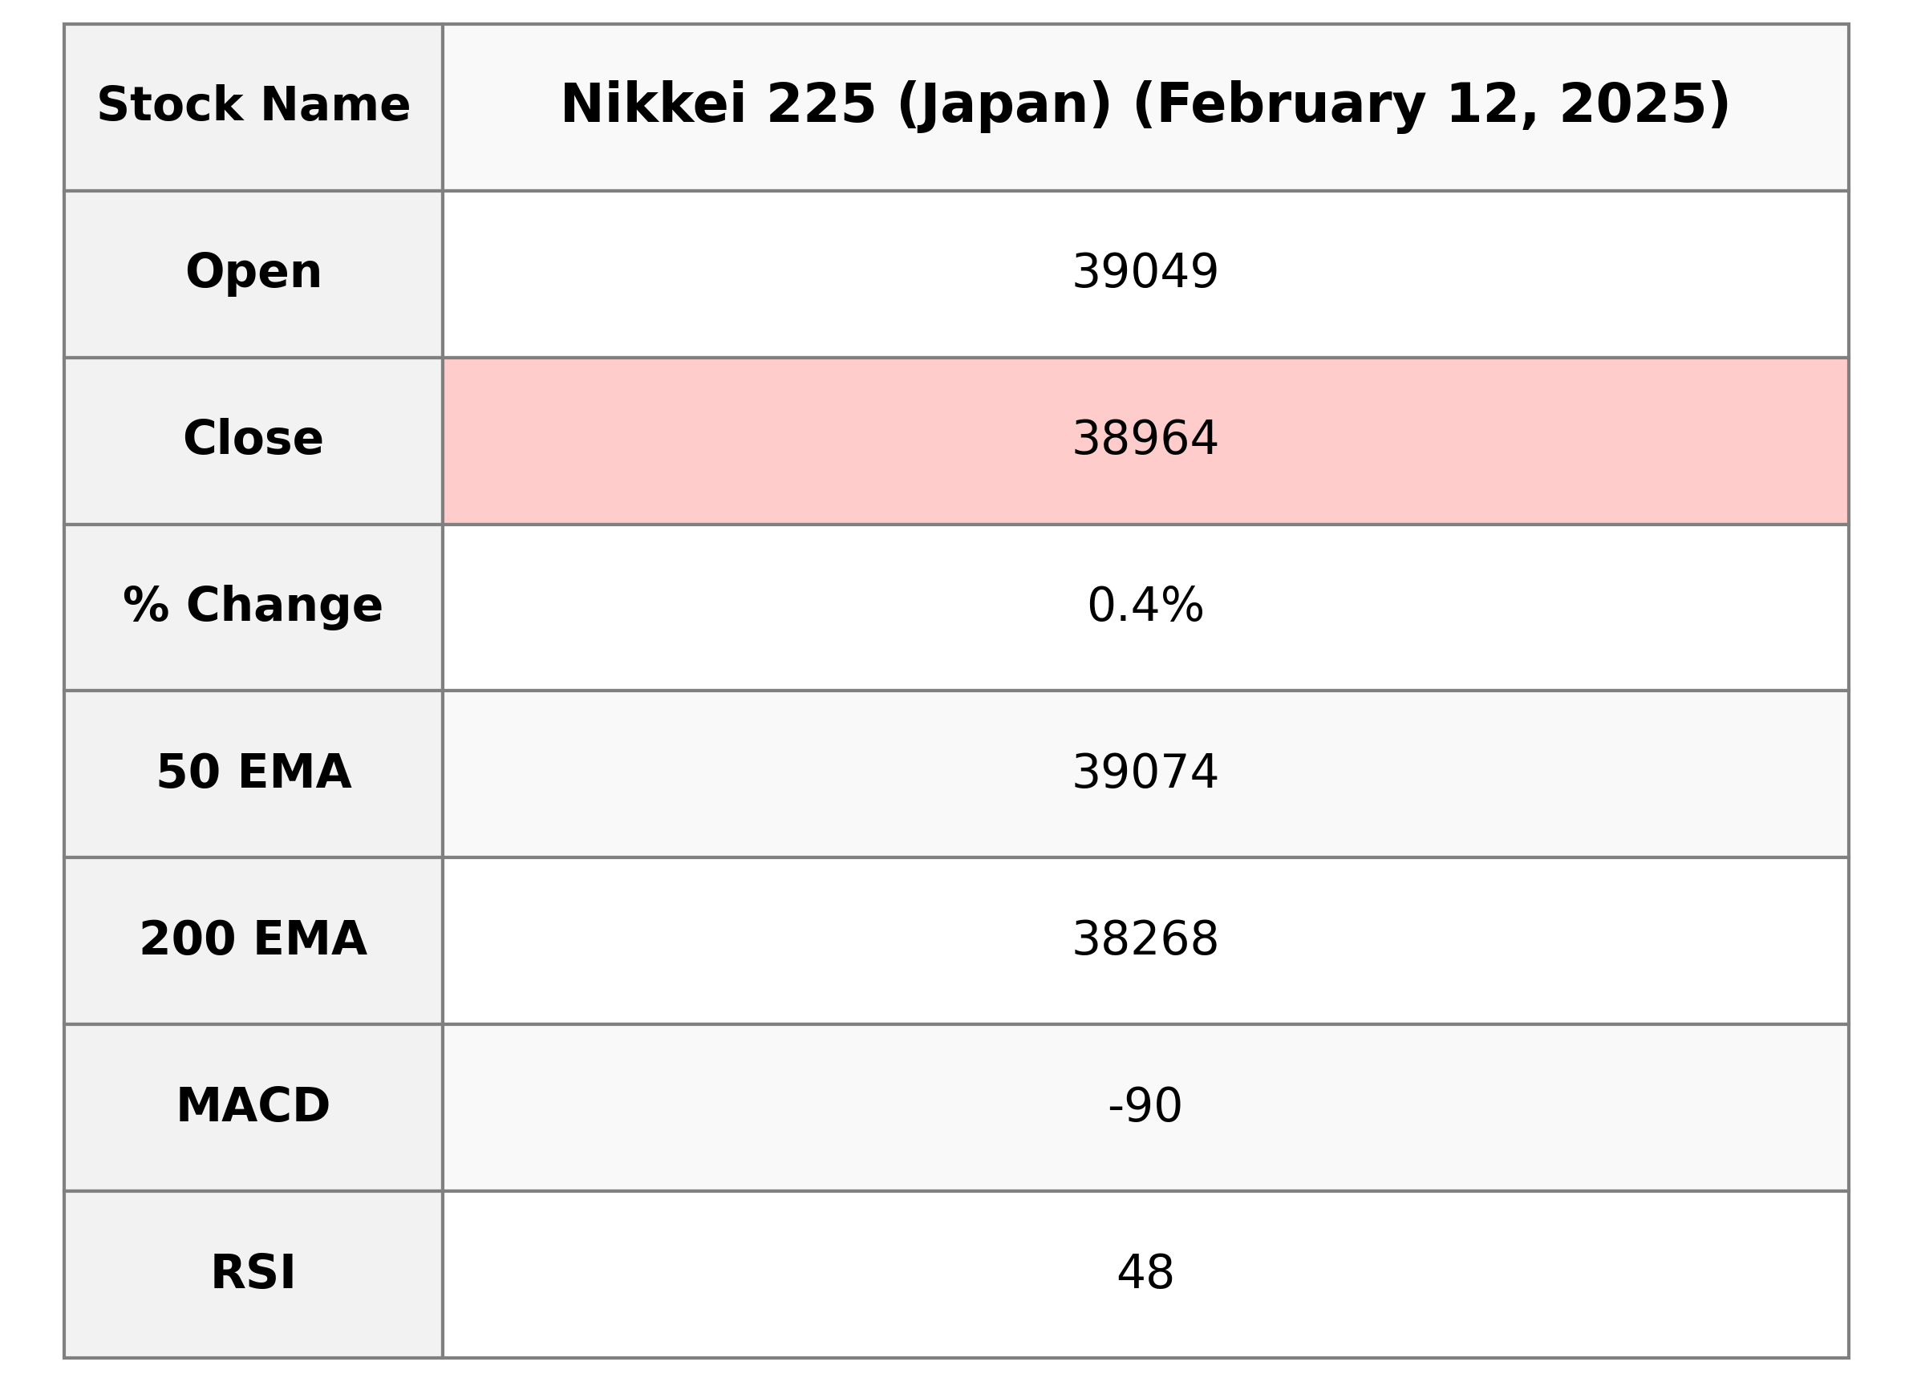The height and width of the screenshot is (1382, 1913).
Task: Click the RSI value 48
Action: pos(1145,1272)
